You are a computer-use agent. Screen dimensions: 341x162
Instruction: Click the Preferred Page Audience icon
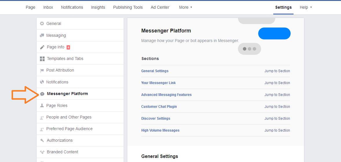pos(42,129)
